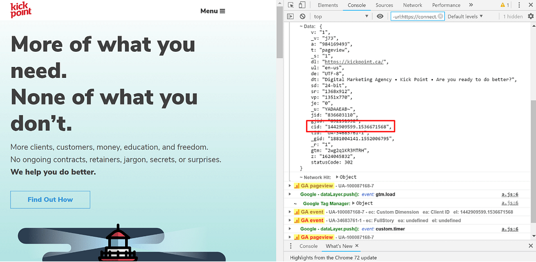Open a.js:6 link beside gtm.load
The width and height of the screenshot is (536, 262).
[x=510, y=195]
